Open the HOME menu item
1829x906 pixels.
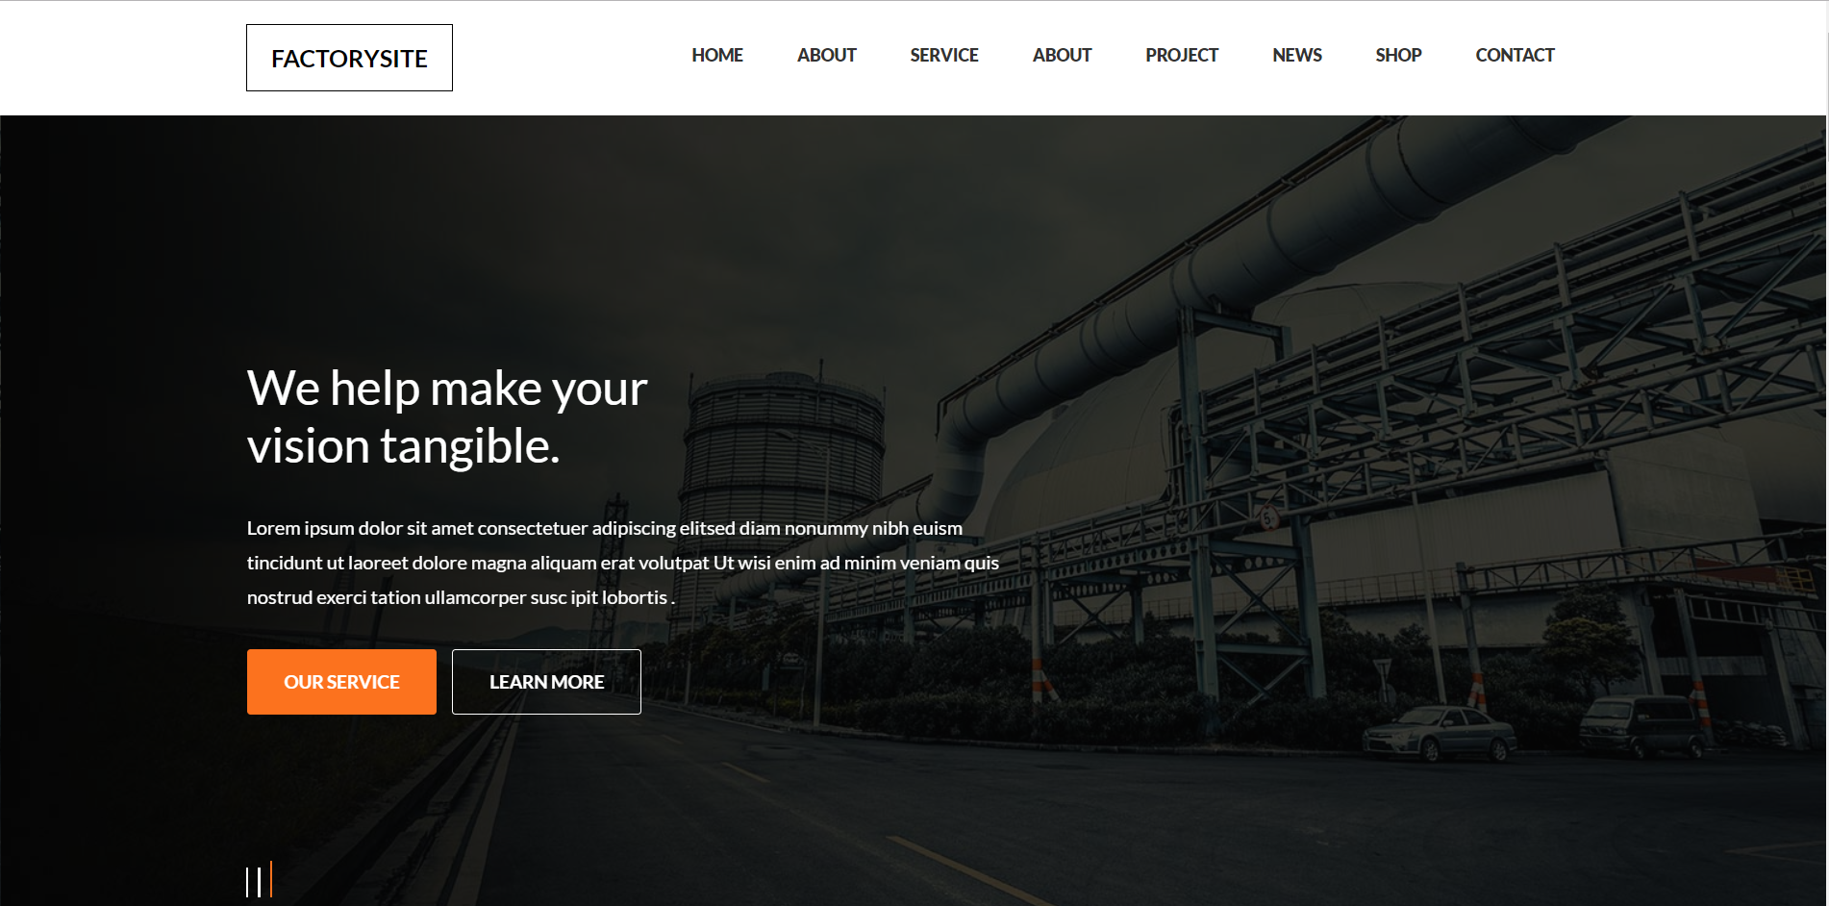pyautogui.click(x=716, y=55)
